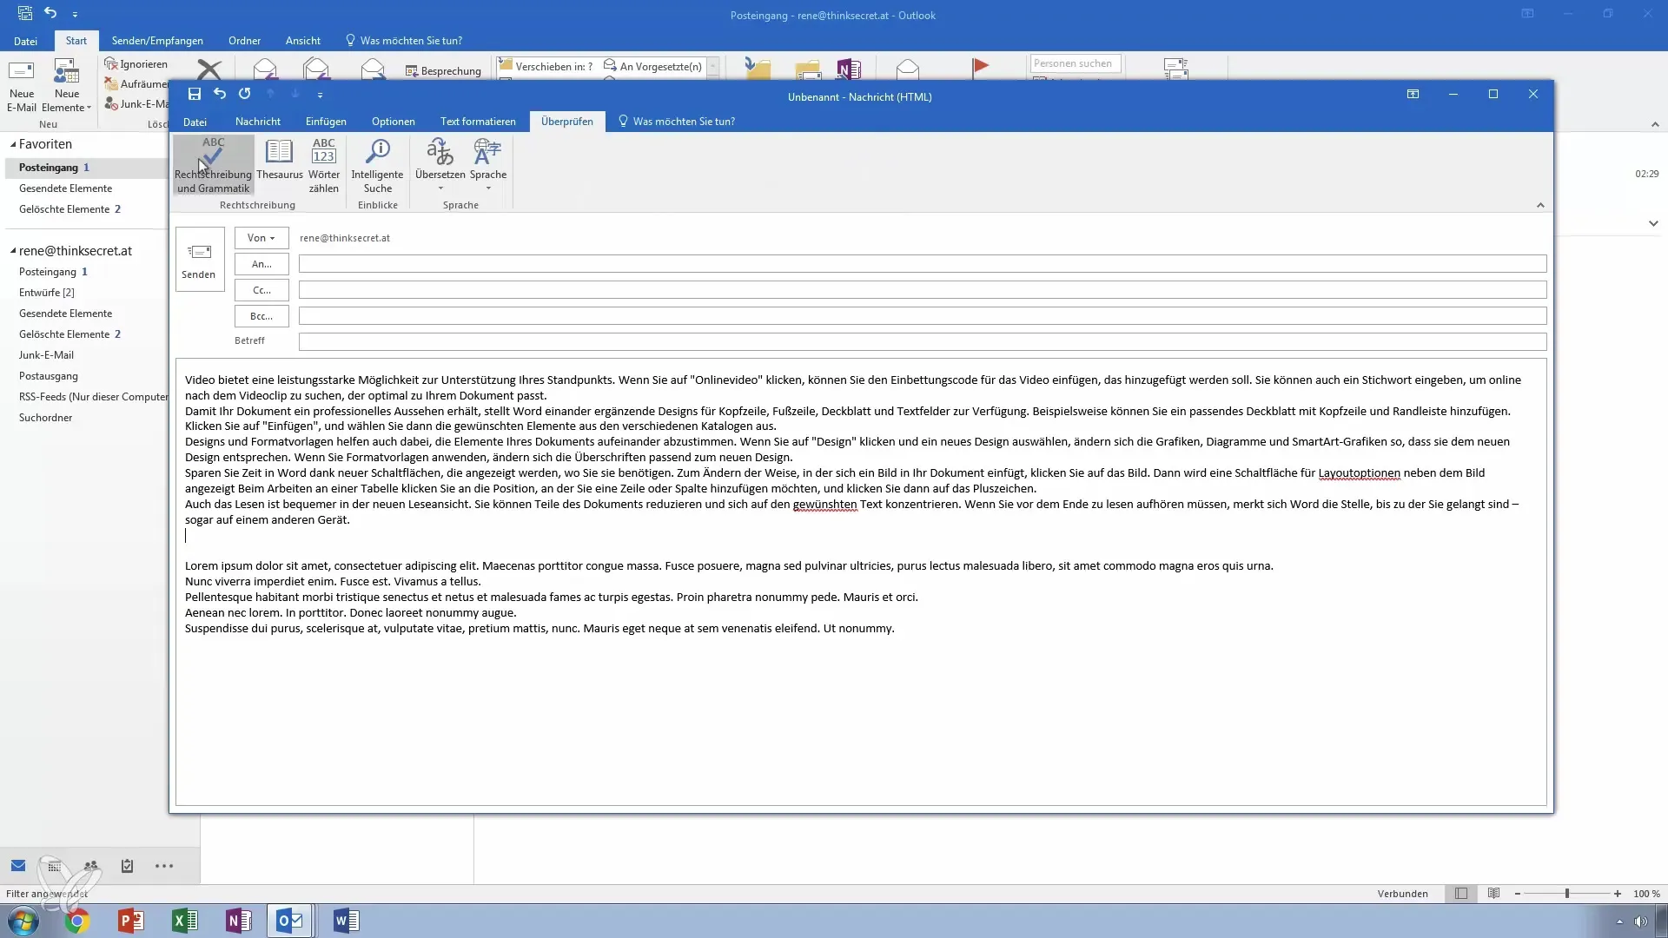Open Gesendete Elemente under Favoriten
The image size is (1668, 938).
[65, 188]
